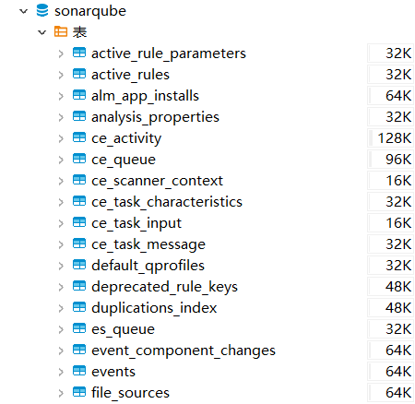Click the ce_queue table icon

tap(79, 159)
